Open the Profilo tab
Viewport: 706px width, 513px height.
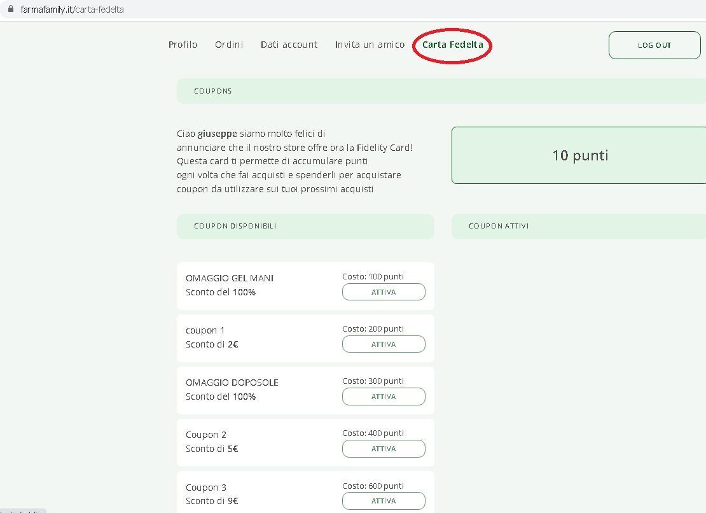(183, 45)
